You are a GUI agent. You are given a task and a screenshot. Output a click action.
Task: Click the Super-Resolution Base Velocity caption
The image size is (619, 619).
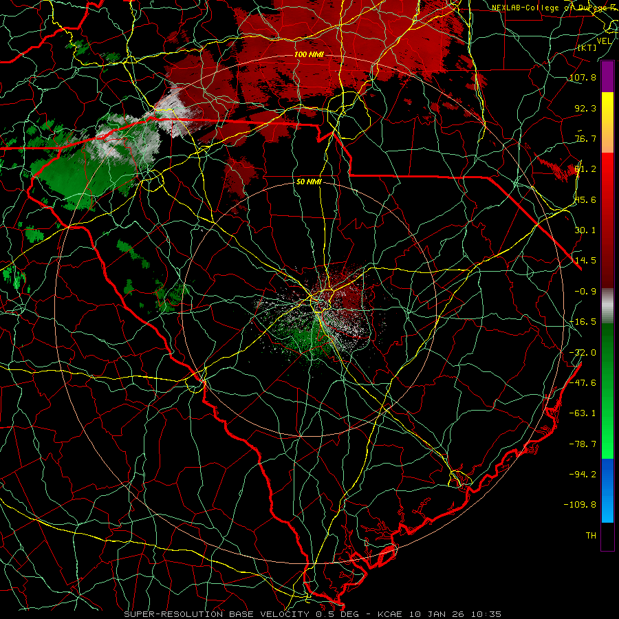[312, 614]
